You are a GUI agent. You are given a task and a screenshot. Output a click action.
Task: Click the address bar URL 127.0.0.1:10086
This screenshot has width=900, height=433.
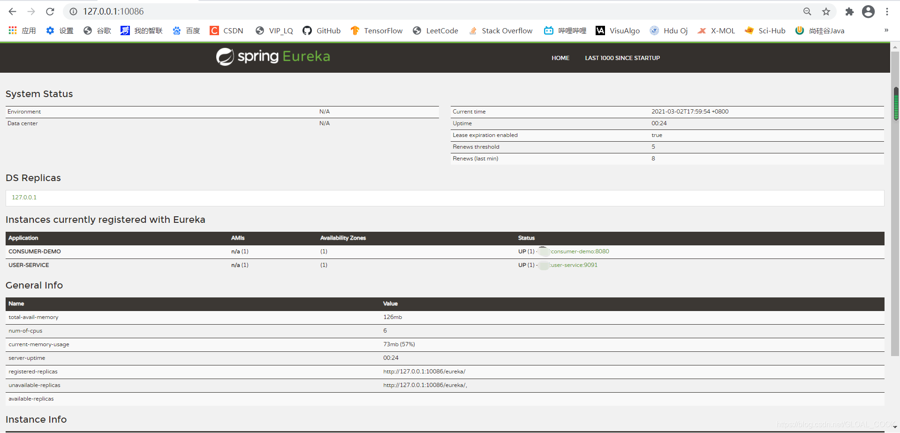pos(113,11)
